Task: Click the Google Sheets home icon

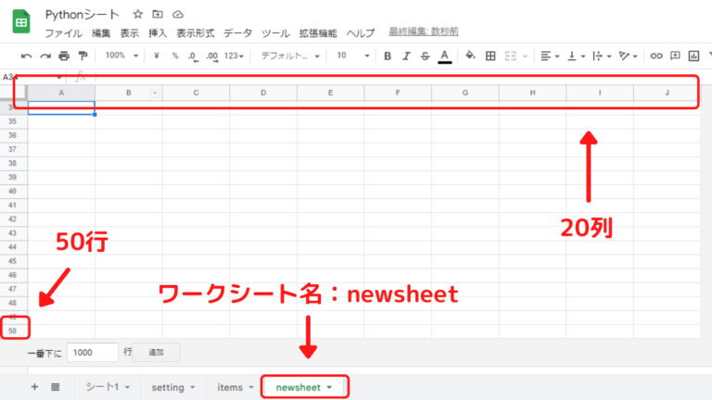Action: [21, 21]
